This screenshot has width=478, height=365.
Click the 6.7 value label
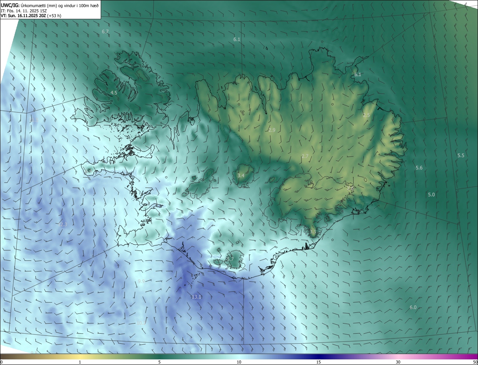105,32
